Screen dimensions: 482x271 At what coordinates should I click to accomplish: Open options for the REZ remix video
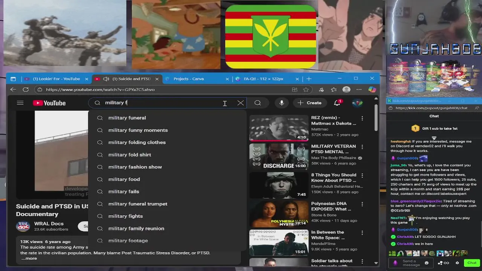click(x=362, y=118)
